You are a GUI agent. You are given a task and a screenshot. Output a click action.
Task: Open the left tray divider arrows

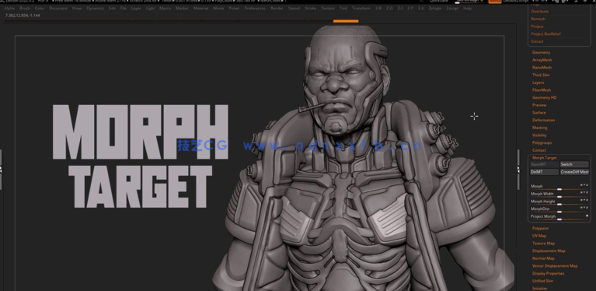pos(1,170)
